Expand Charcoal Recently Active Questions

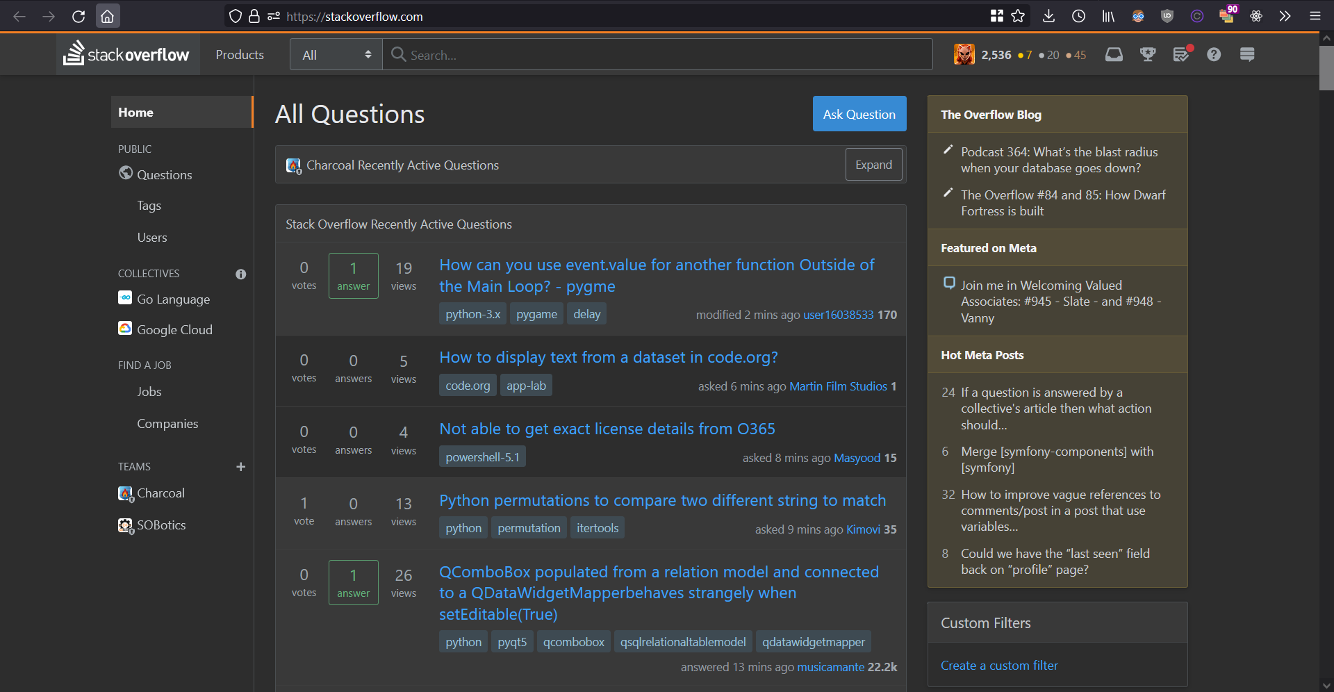(873, 165)
